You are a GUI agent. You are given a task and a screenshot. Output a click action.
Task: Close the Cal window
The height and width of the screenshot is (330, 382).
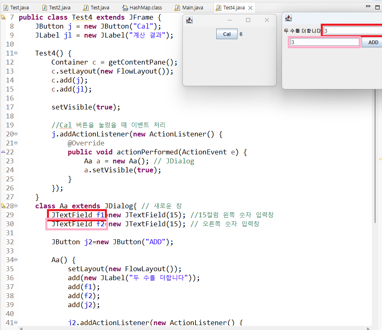[x=267, y=20]
